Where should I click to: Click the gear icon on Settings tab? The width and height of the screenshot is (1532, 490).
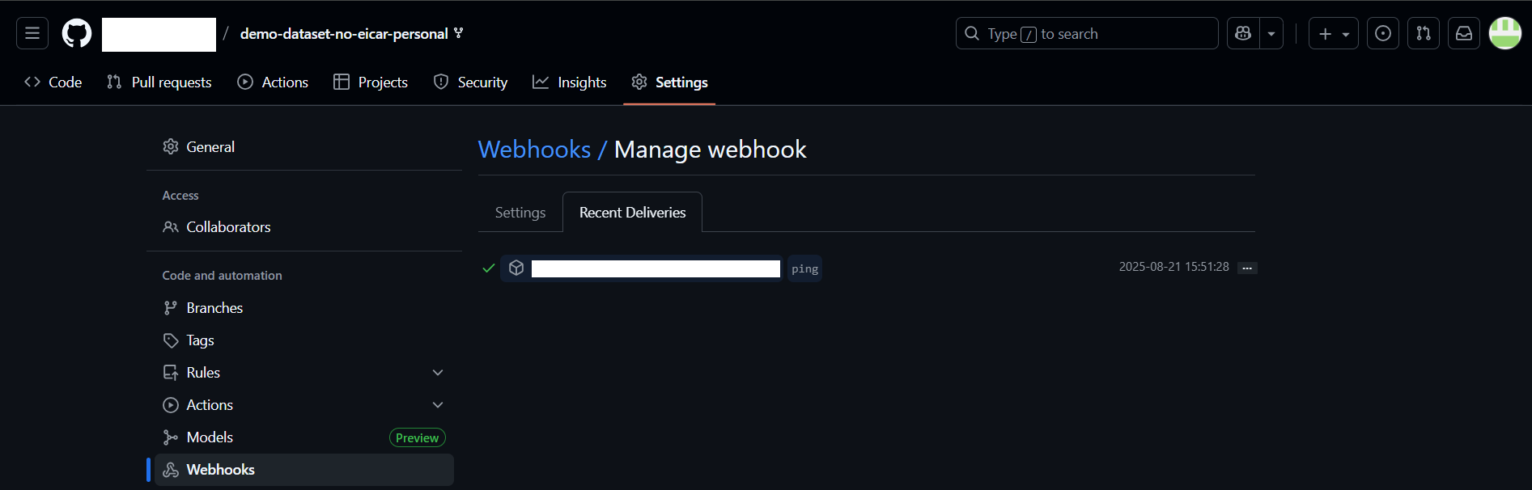pyautogui.click(x=639, y=82)
